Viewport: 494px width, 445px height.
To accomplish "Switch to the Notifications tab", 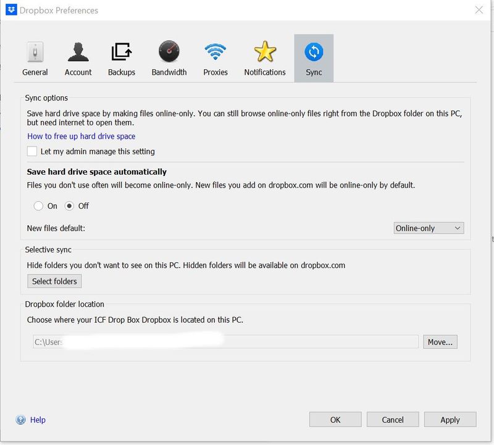I will [x=264, y=59].
